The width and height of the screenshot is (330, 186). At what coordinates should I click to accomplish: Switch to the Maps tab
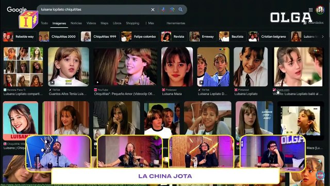pos(104,23)
